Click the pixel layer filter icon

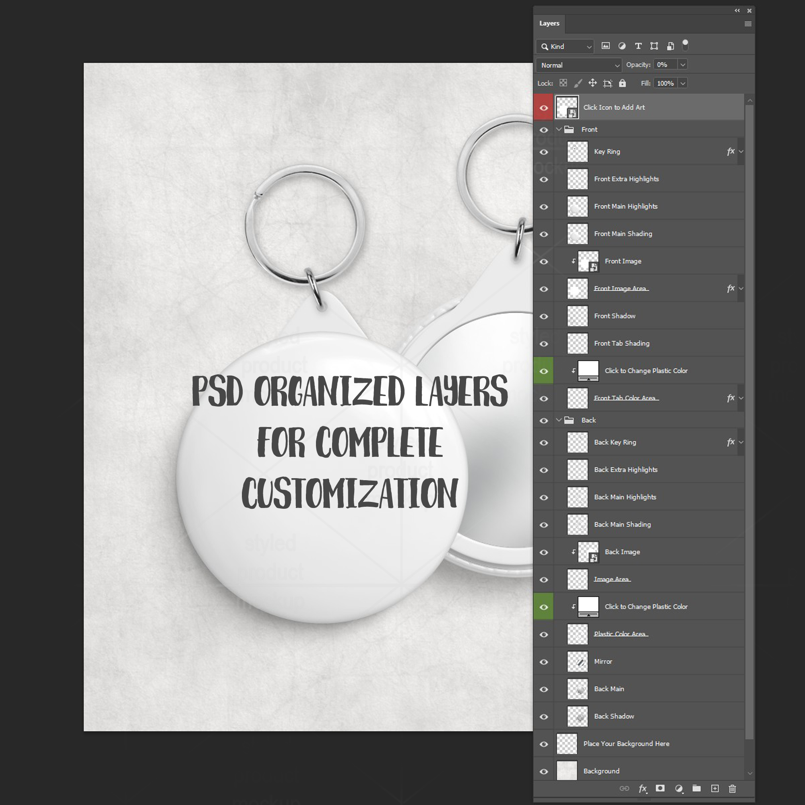pos(605,46)
